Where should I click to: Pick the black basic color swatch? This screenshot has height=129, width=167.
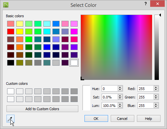pyautogui.click(x=11, y=63)
